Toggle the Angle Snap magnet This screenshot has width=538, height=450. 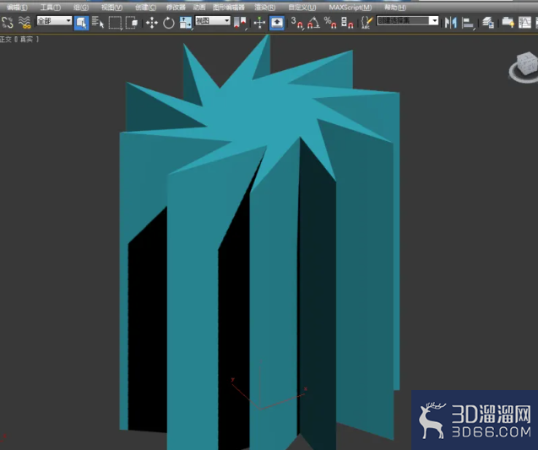click(313, 23)
